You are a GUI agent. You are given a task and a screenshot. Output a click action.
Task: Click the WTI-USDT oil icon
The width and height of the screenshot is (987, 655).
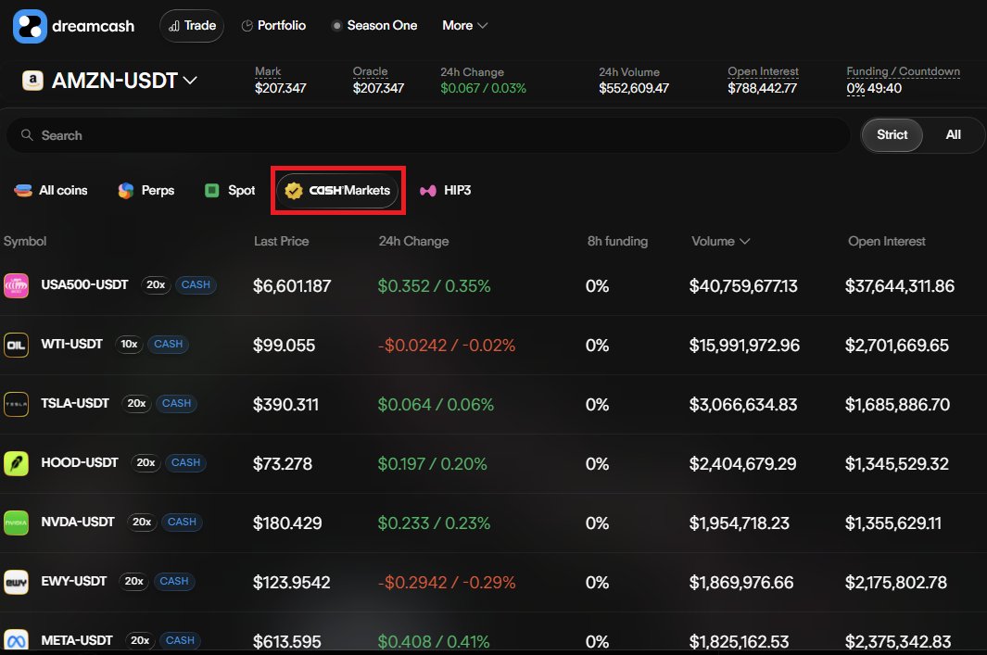pyautogui.click(x=16, y=345)
